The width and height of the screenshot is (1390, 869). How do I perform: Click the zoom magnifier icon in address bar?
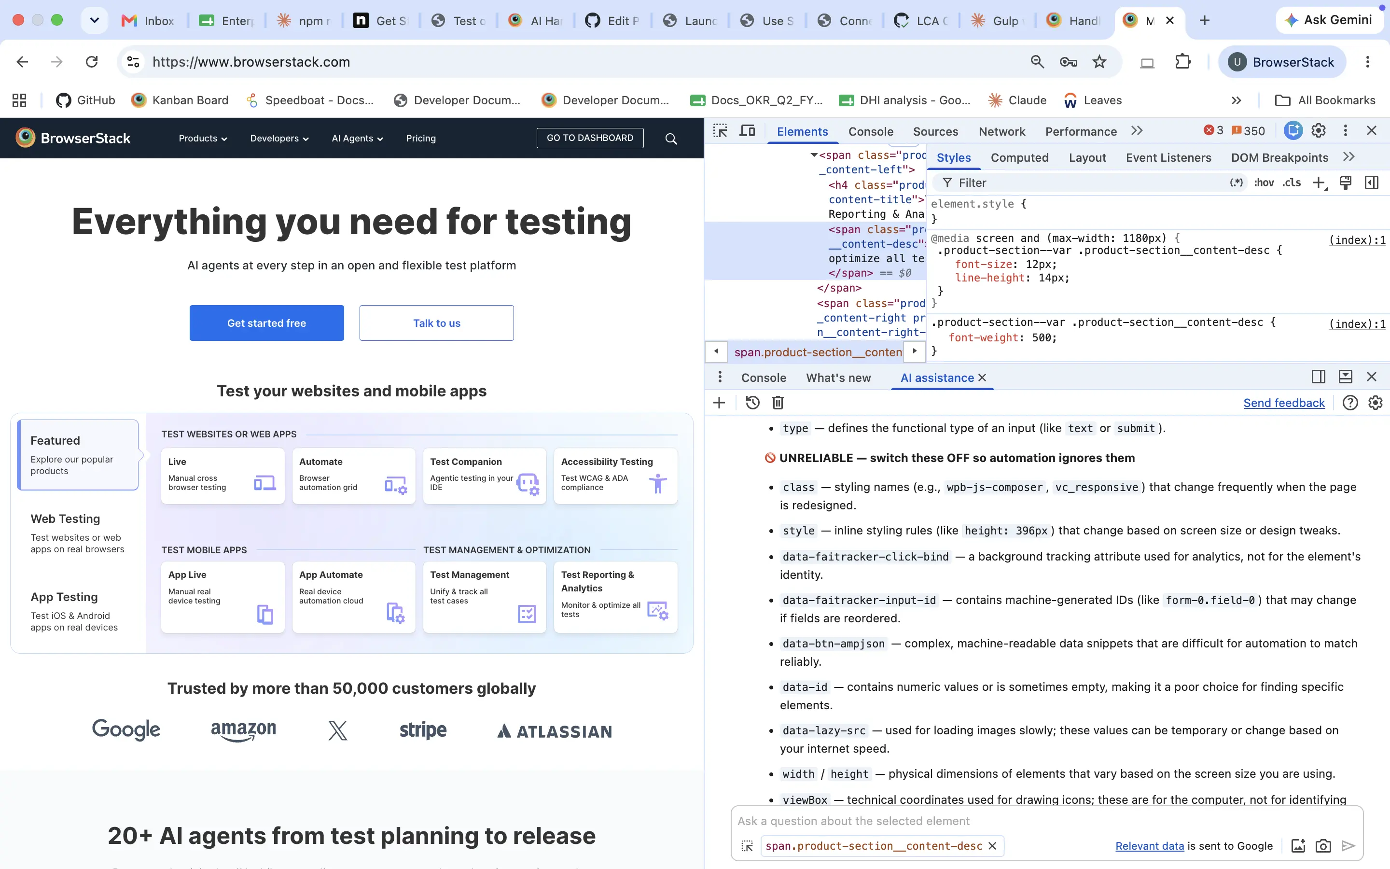(x=1037, y=62)
